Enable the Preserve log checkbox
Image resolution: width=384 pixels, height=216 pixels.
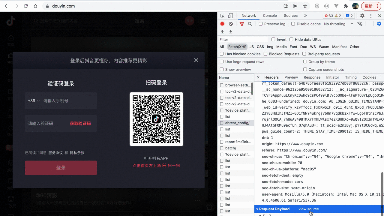tap(260, 24)
